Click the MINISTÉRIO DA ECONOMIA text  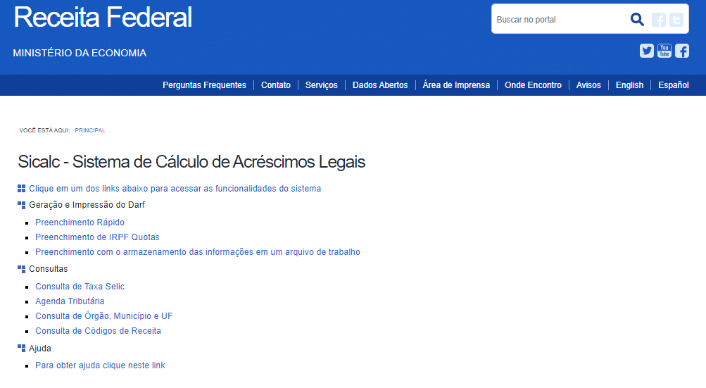point(80,53)
